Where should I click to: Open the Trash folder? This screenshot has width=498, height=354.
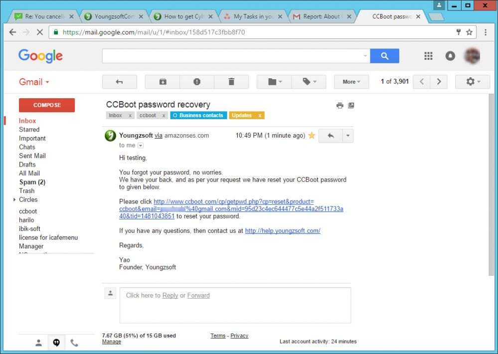pyautogui.click(x=27, y=190)
